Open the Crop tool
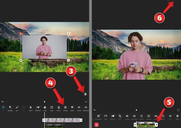The height and width of the screenshot is (128, 181). coord(120,117)
